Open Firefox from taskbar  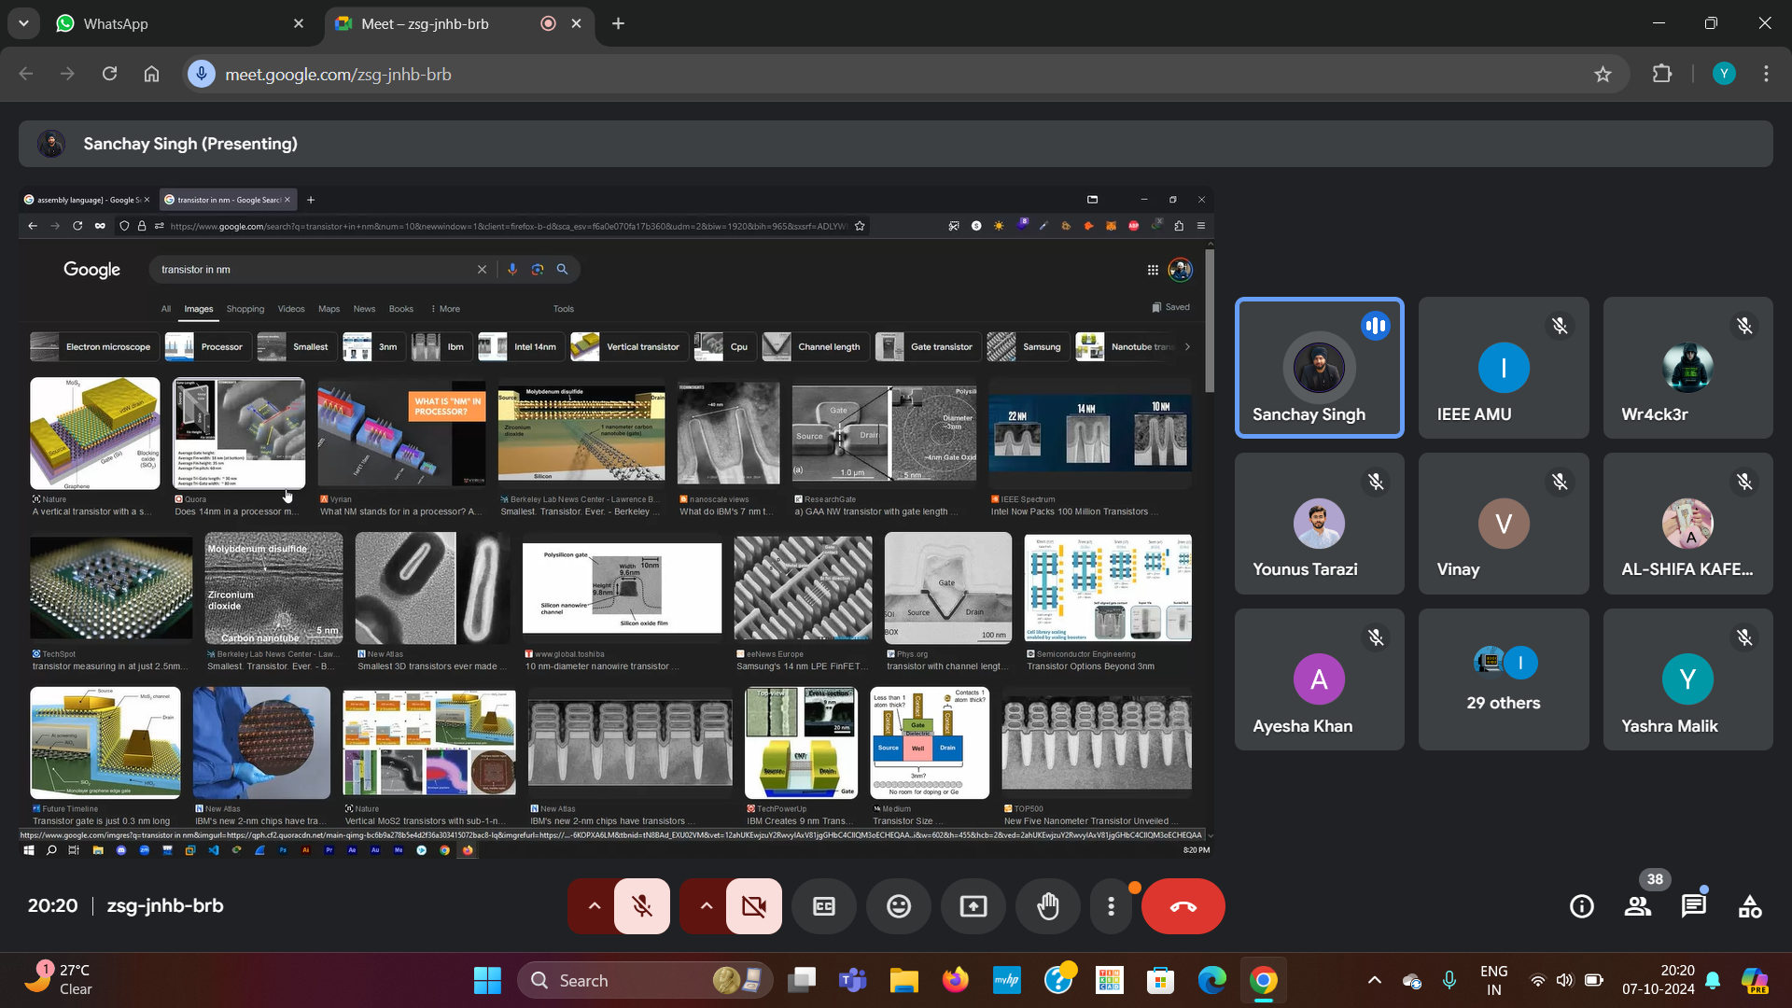[956, 980]
